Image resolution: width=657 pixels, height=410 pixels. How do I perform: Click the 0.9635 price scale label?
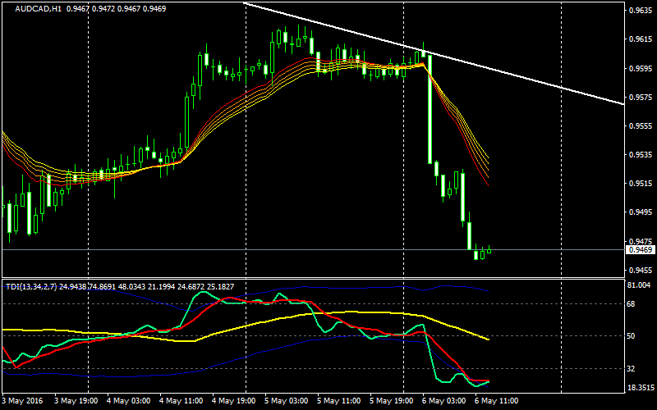tap(640, 11)
